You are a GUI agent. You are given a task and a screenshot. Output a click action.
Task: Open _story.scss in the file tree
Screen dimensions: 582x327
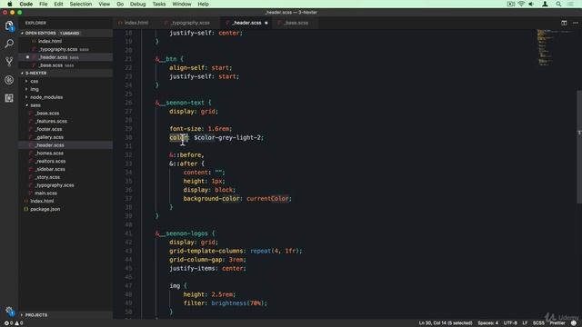(48, 177)
